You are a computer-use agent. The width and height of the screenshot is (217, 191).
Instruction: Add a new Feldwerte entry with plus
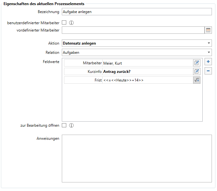click(208, 62)
